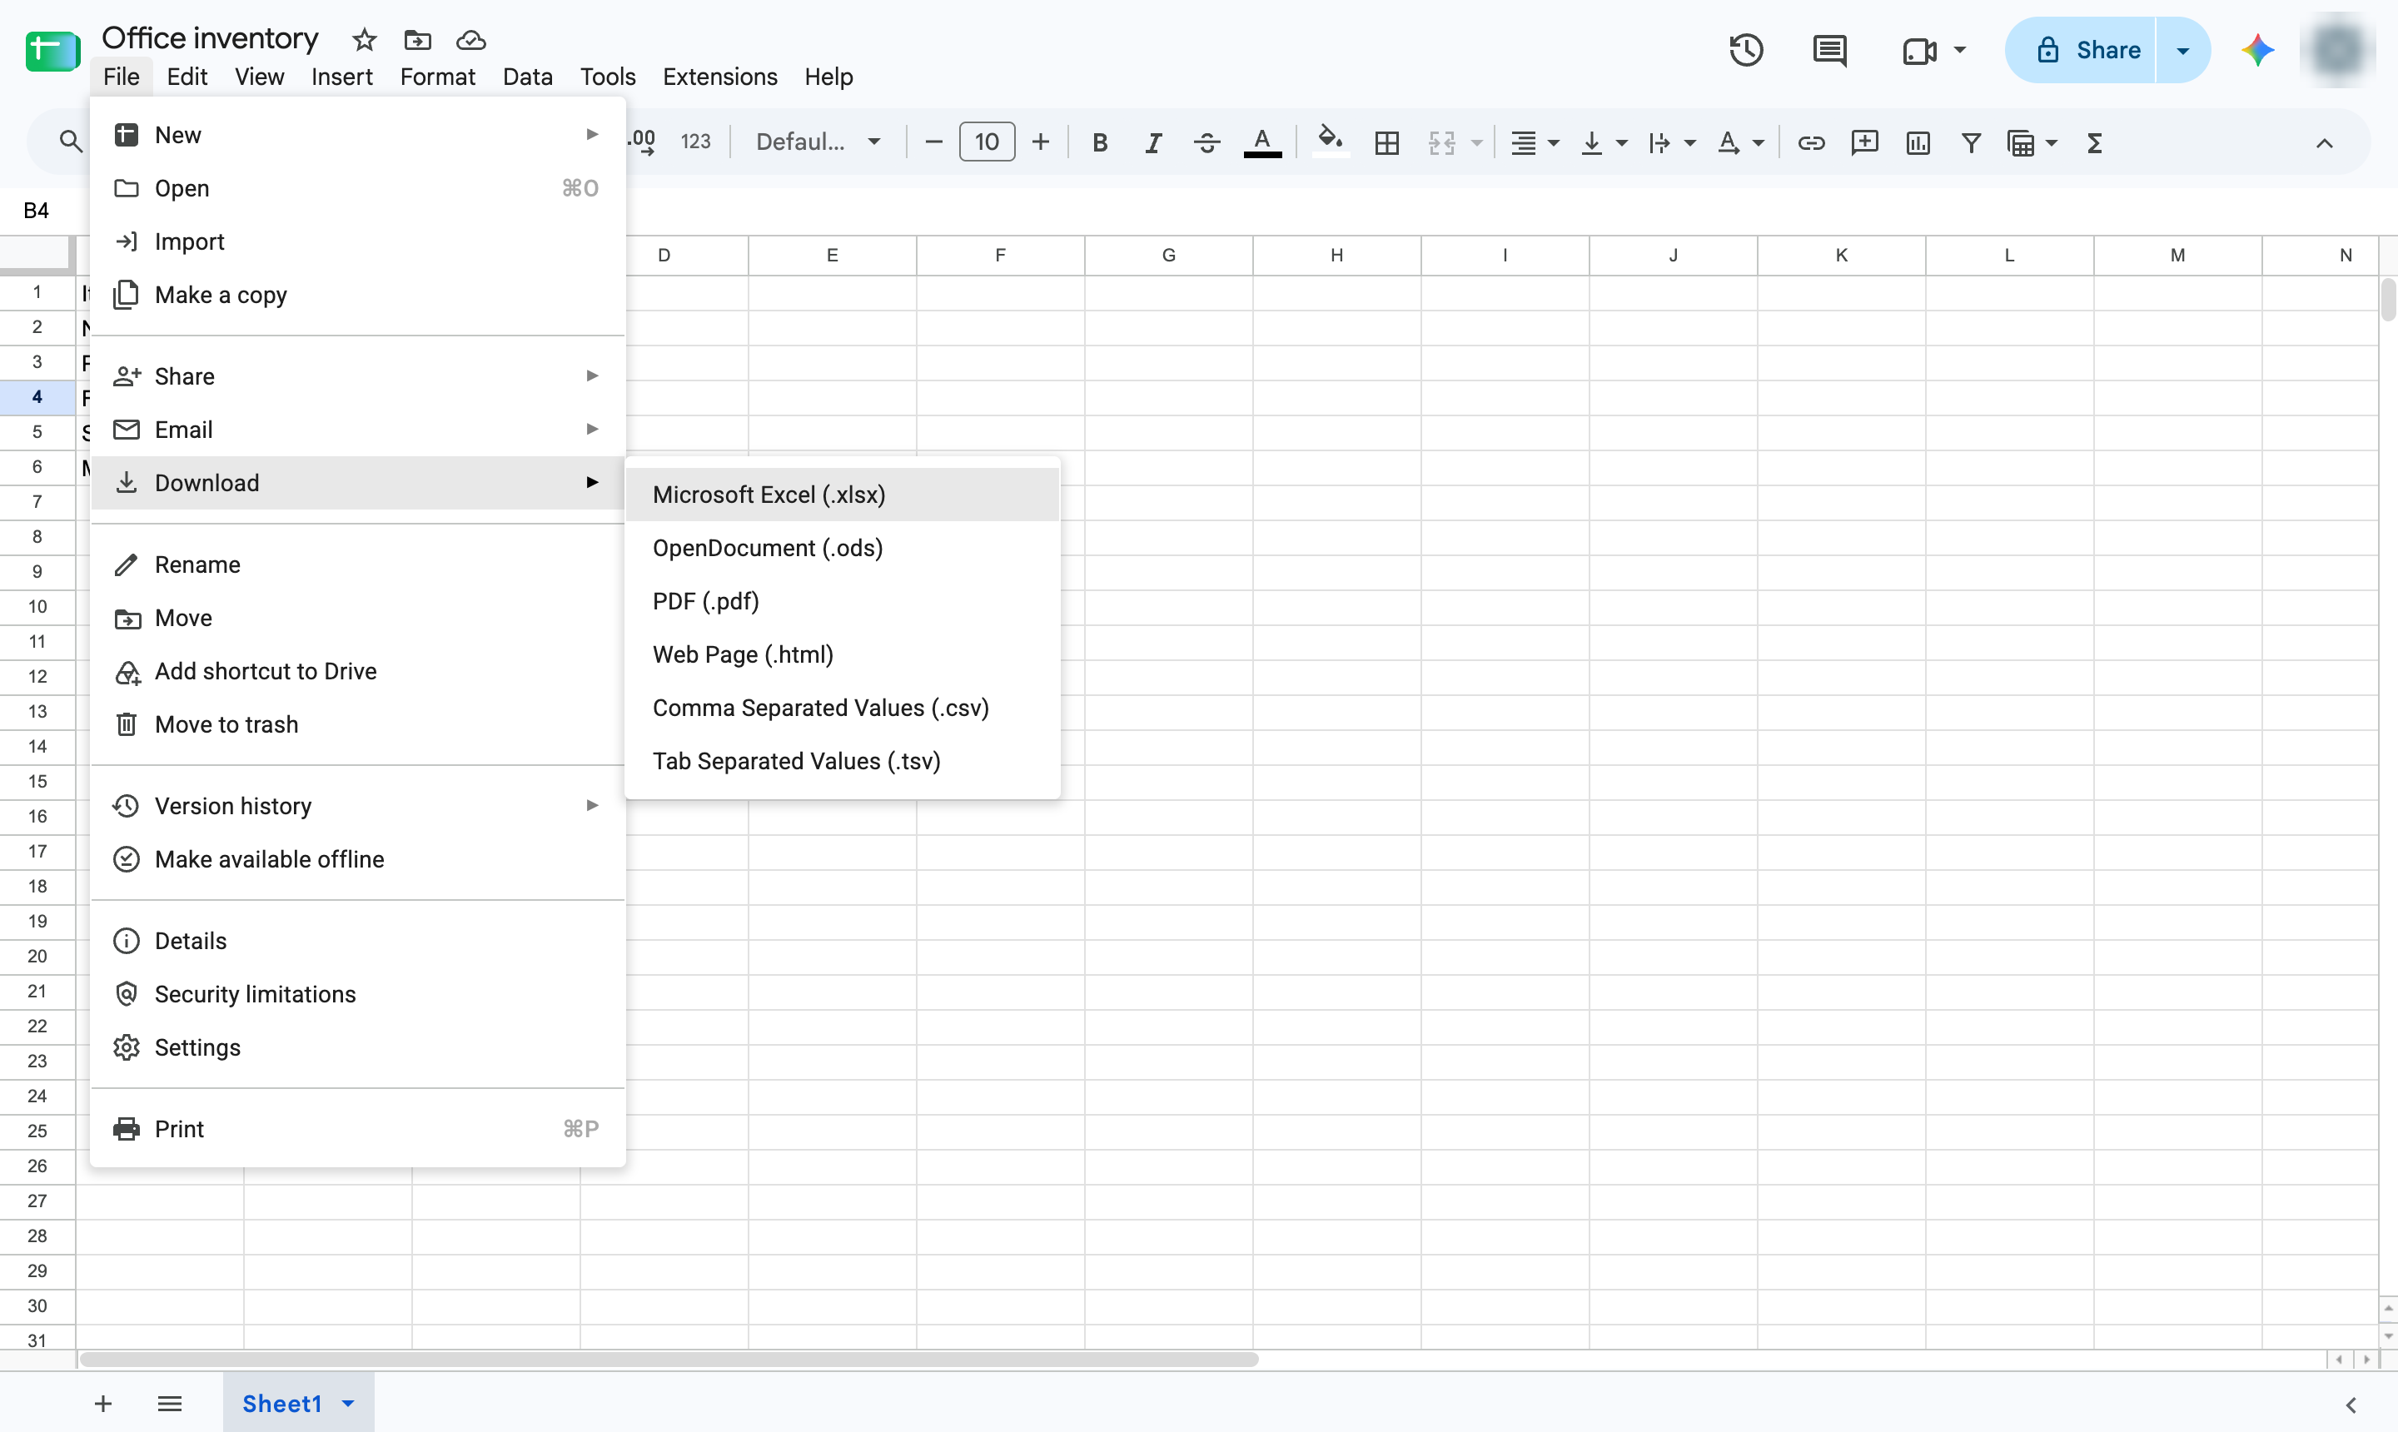Create a filter with funnel icon
Viewport: 2398px width, 1432px height.
point(1971,143)
